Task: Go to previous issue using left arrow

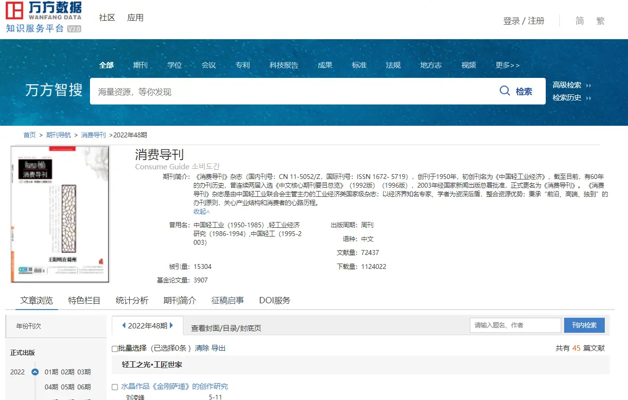Action: 124,326
